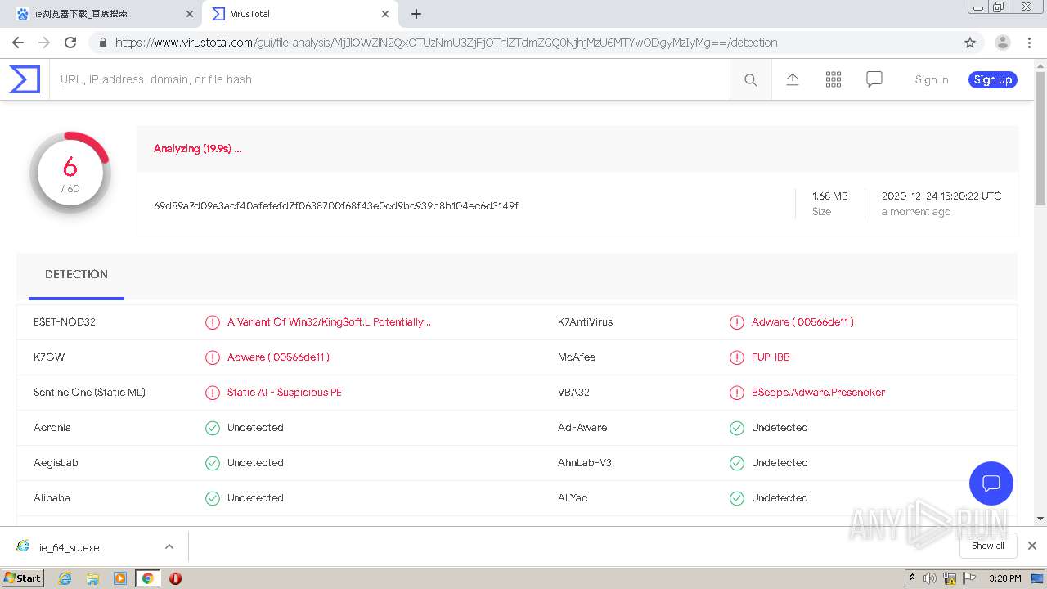Open the Chrome profile avatar
This screenshot has width=1047, height=589.
[x=1002, y=43]
